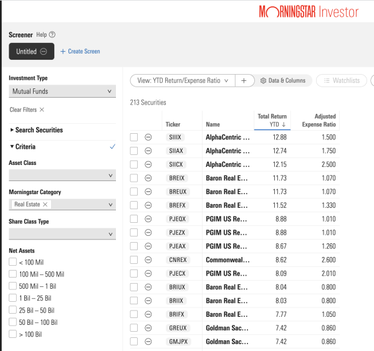Expand the Search Securities section

pos(37,130)
